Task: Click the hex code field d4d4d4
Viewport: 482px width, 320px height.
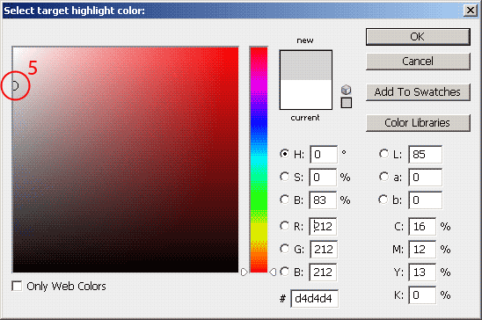Action: 315,298
